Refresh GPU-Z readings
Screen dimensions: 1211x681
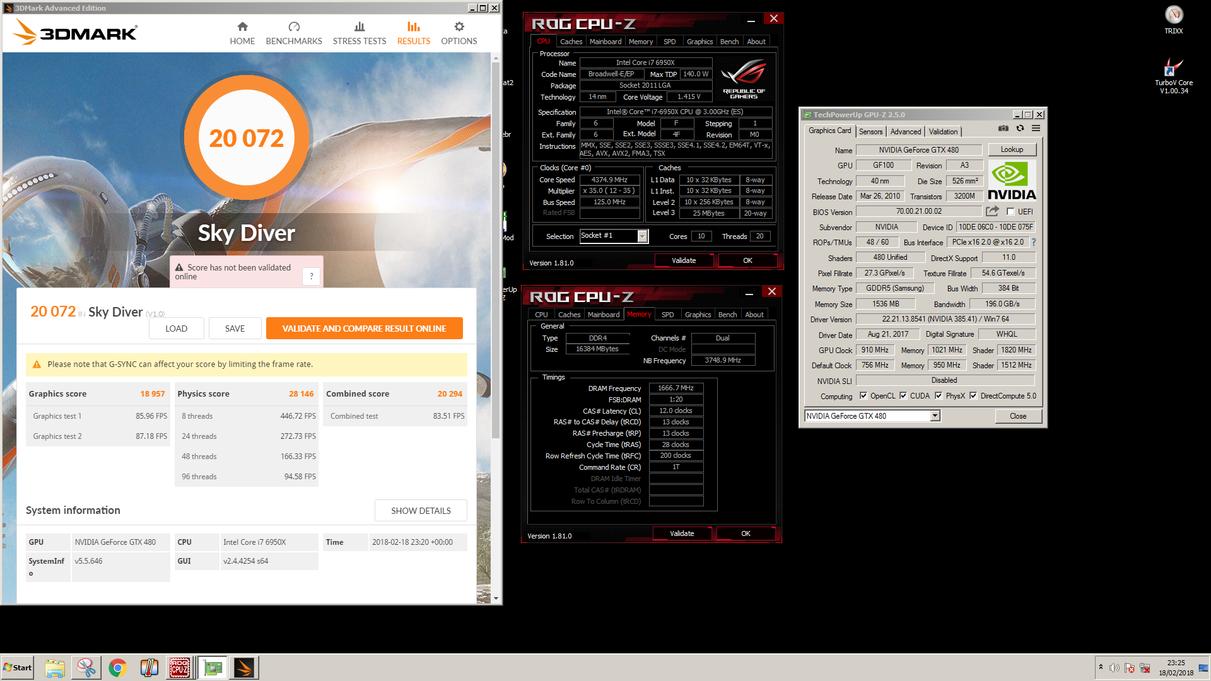coord(1020,129)
